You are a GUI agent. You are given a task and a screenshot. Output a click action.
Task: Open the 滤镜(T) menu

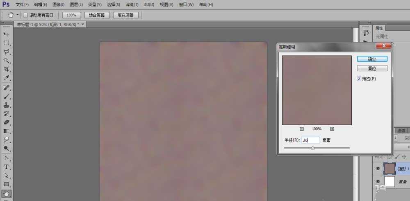pos(132,5)
